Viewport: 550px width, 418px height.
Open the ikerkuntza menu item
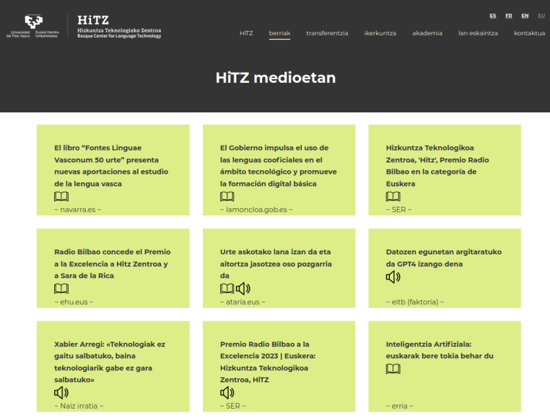380,33
